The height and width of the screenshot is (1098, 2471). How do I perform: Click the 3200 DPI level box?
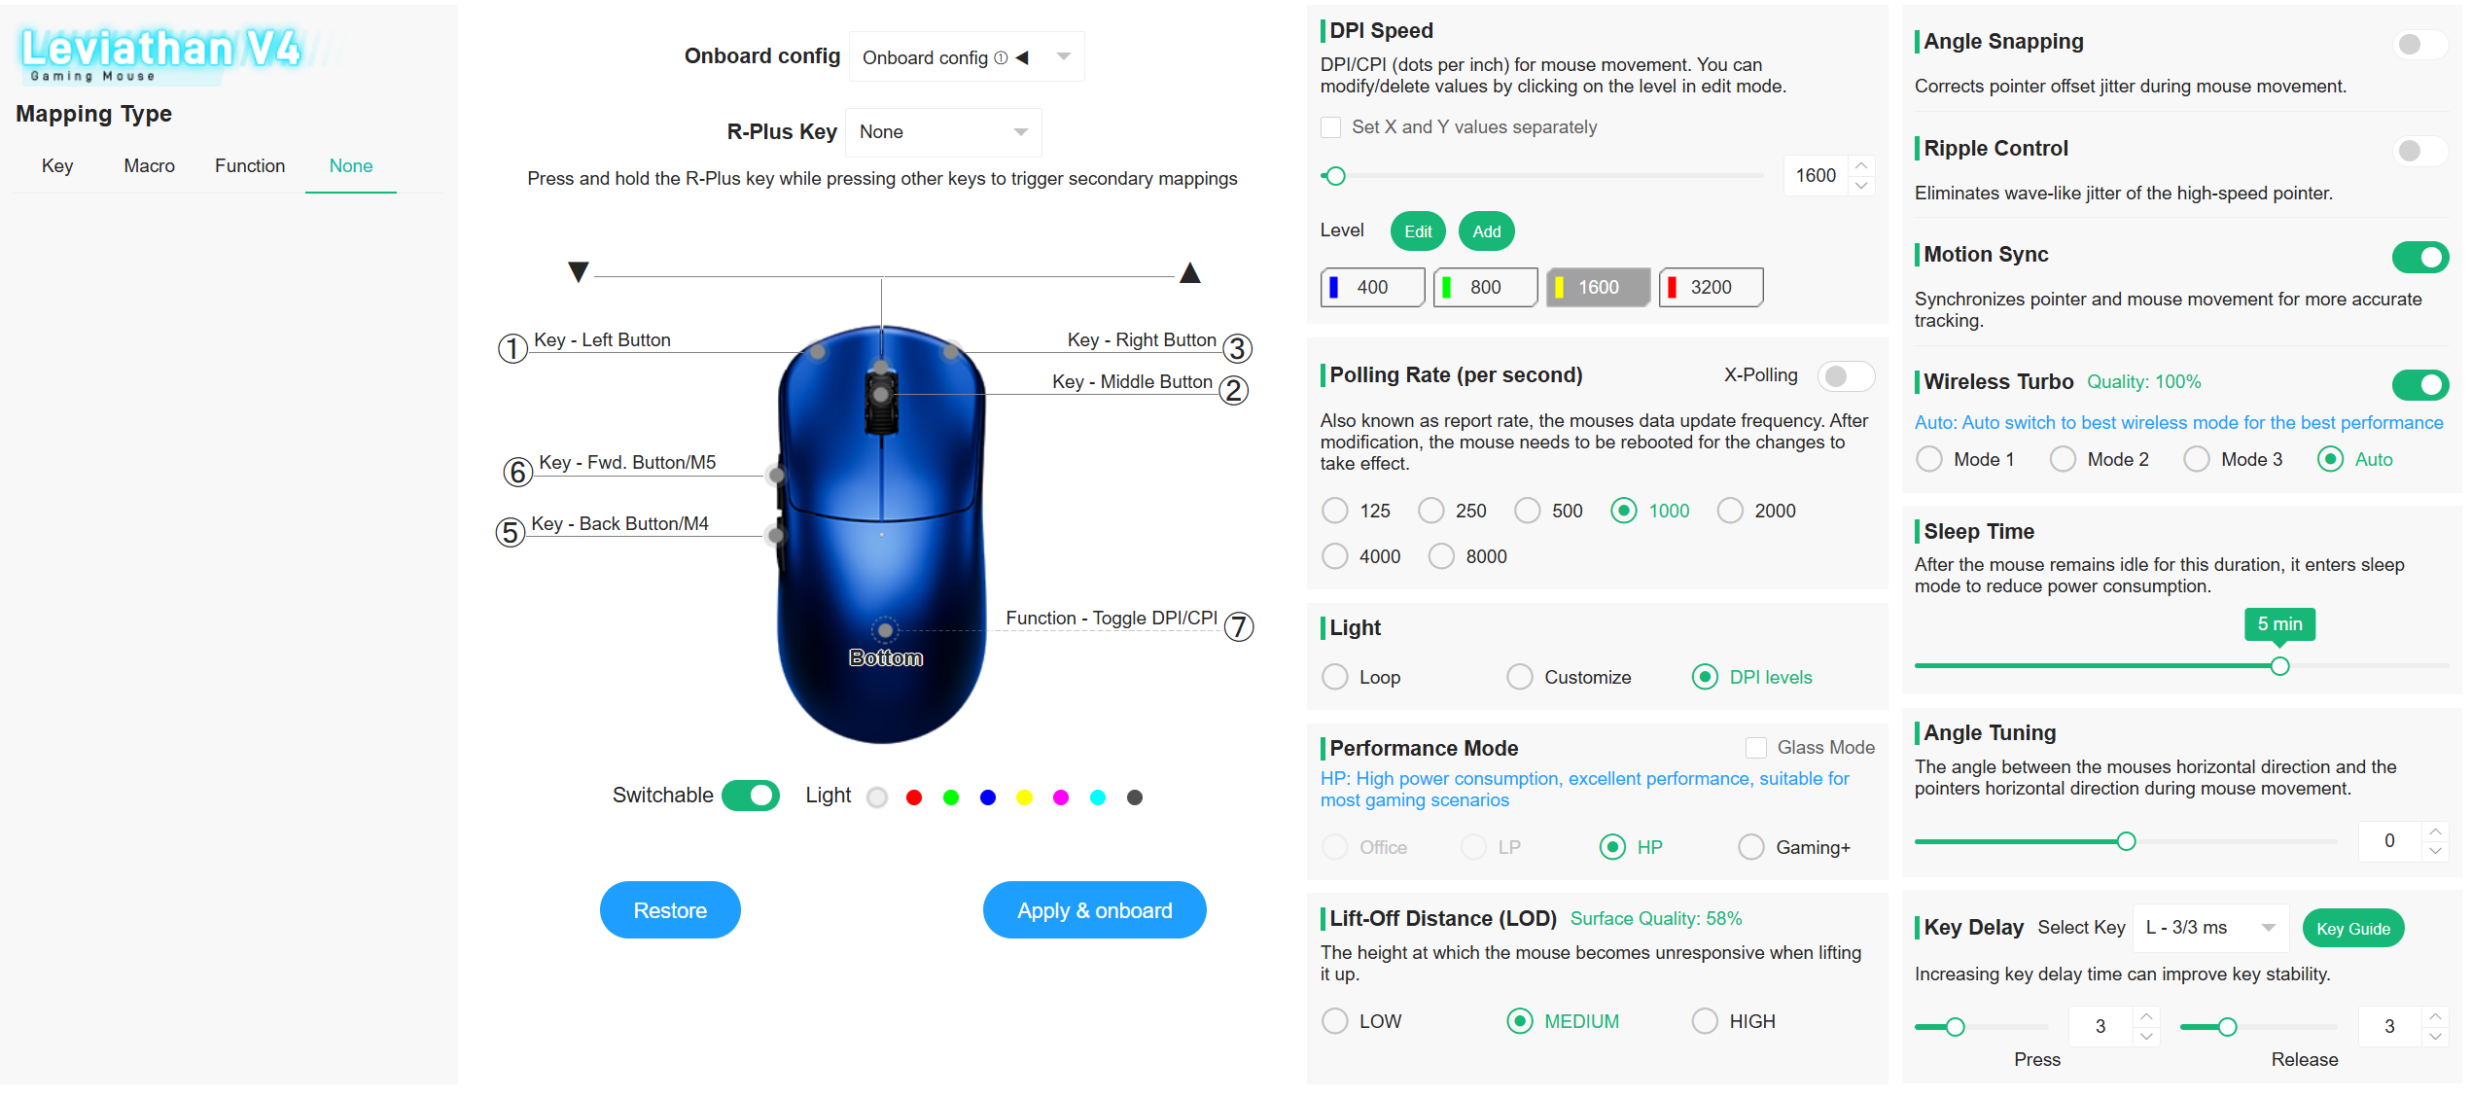1711,287
